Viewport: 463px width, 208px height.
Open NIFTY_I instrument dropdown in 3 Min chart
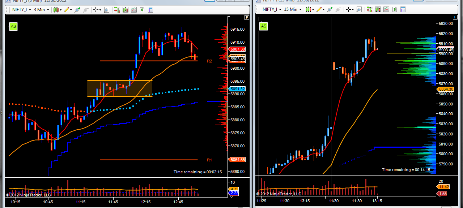21,10
